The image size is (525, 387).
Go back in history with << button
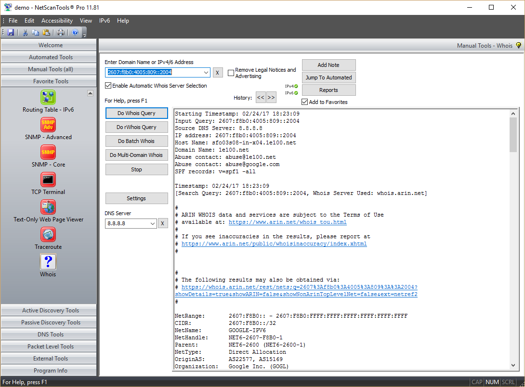click(x=261, y=97)
